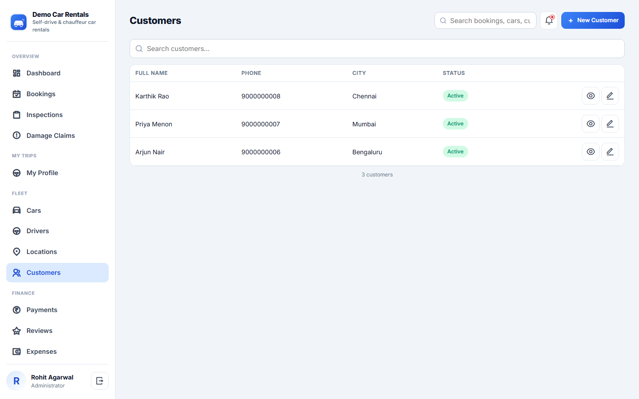Click the Customers page heading
Viewport: 639px width, 399px height.
(x=155, y=20)
